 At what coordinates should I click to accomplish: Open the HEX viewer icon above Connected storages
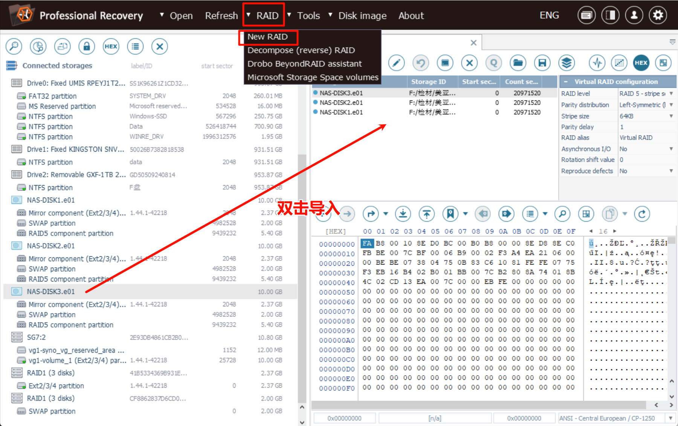click(x=111, y=47)
